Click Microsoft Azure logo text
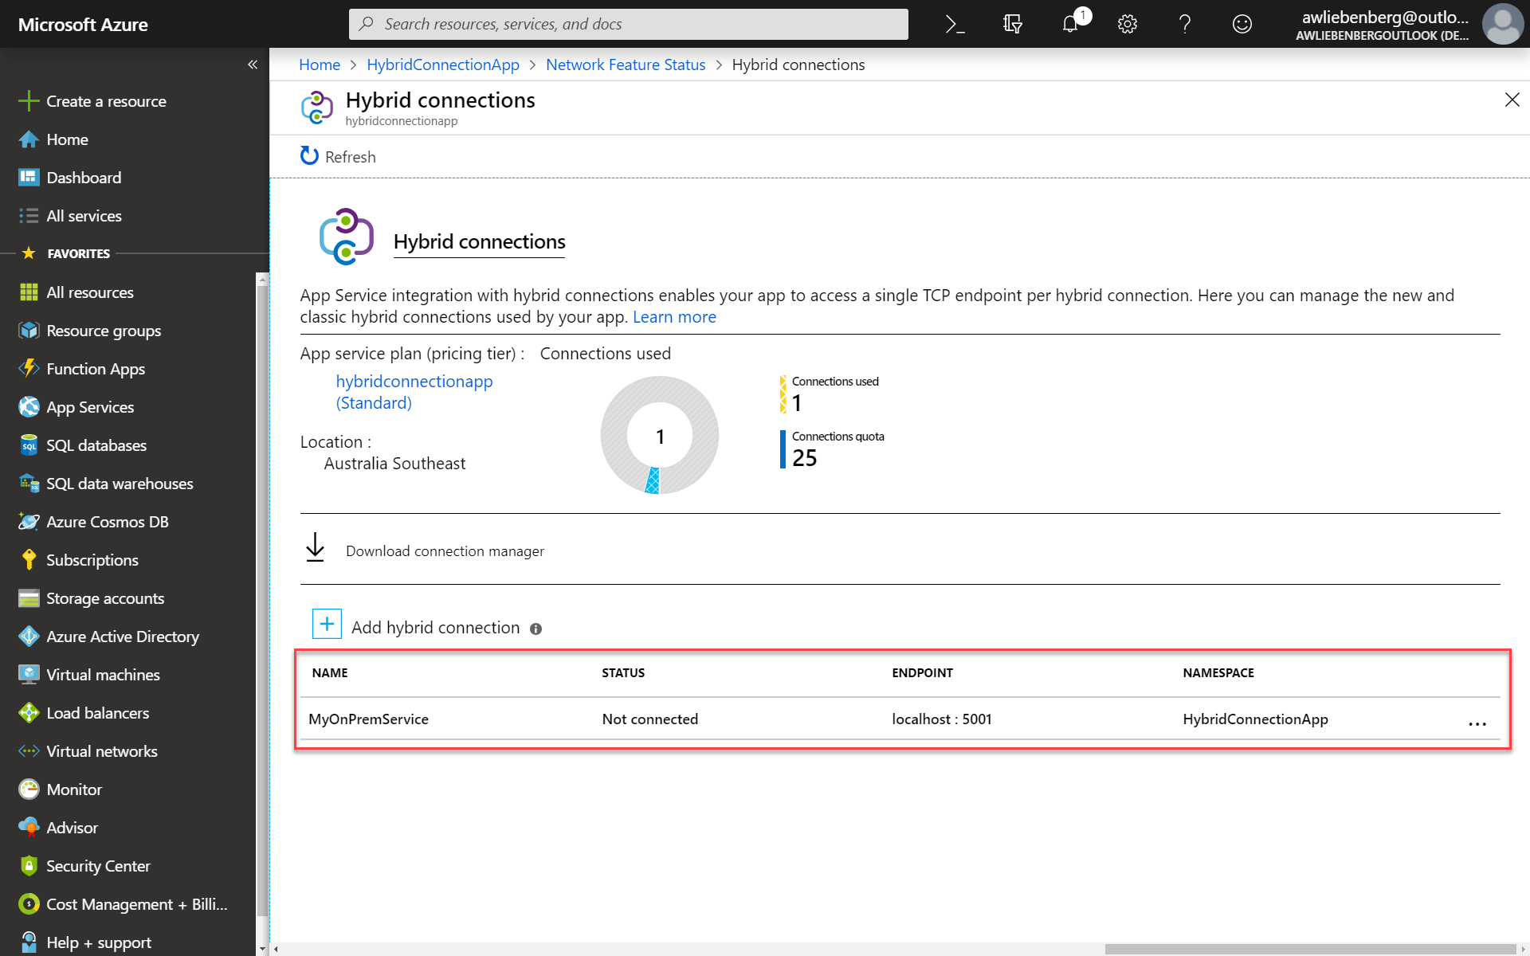This screenshot has width=1530, height=956. 83,25
